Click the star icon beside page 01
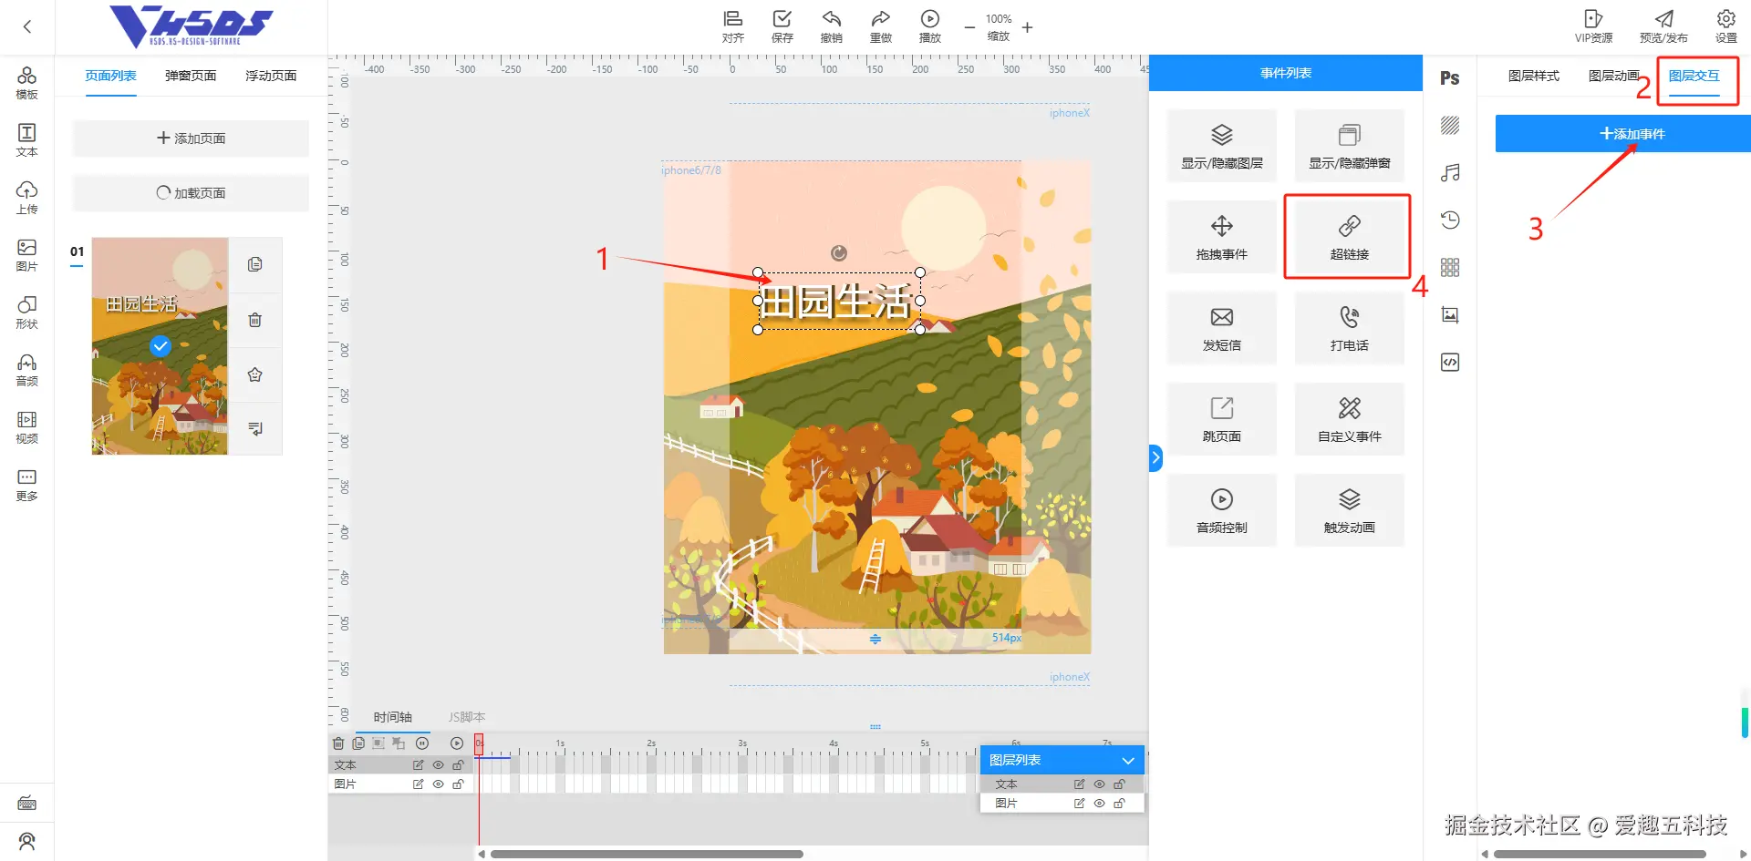Image resolution: width=1751 pixels, height=861 pixels. 255,374
